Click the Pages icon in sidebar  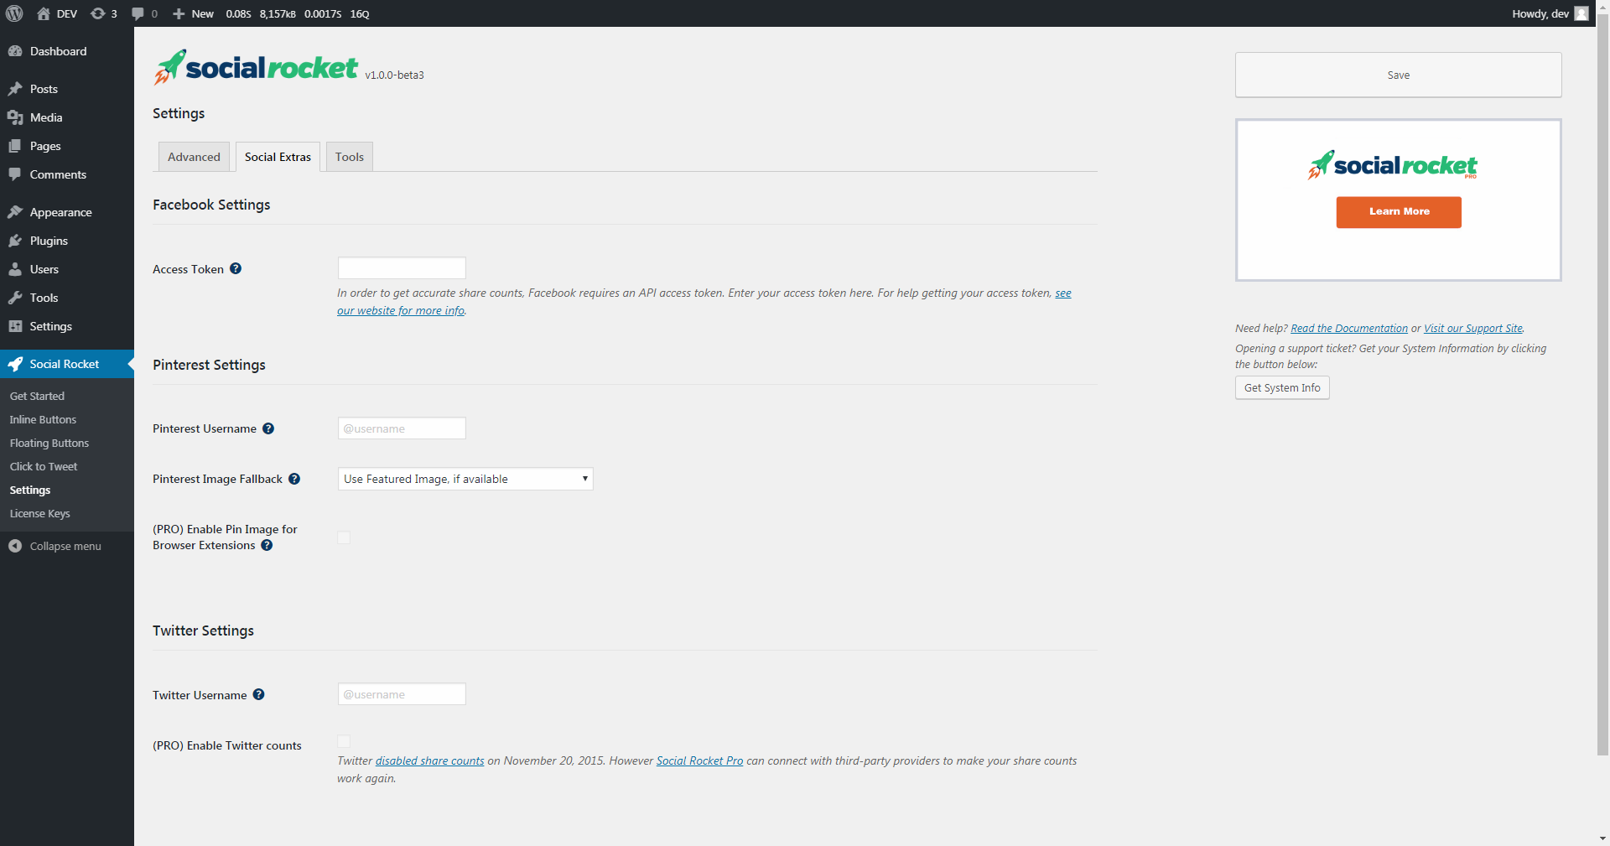click(15, 146)
